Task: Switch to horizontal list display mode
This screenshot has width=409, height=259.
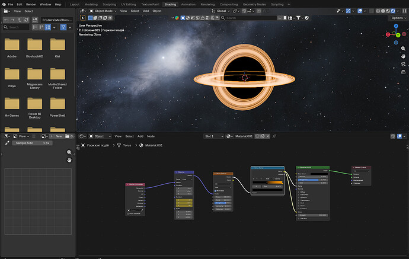Action: (x=41, y=27)
